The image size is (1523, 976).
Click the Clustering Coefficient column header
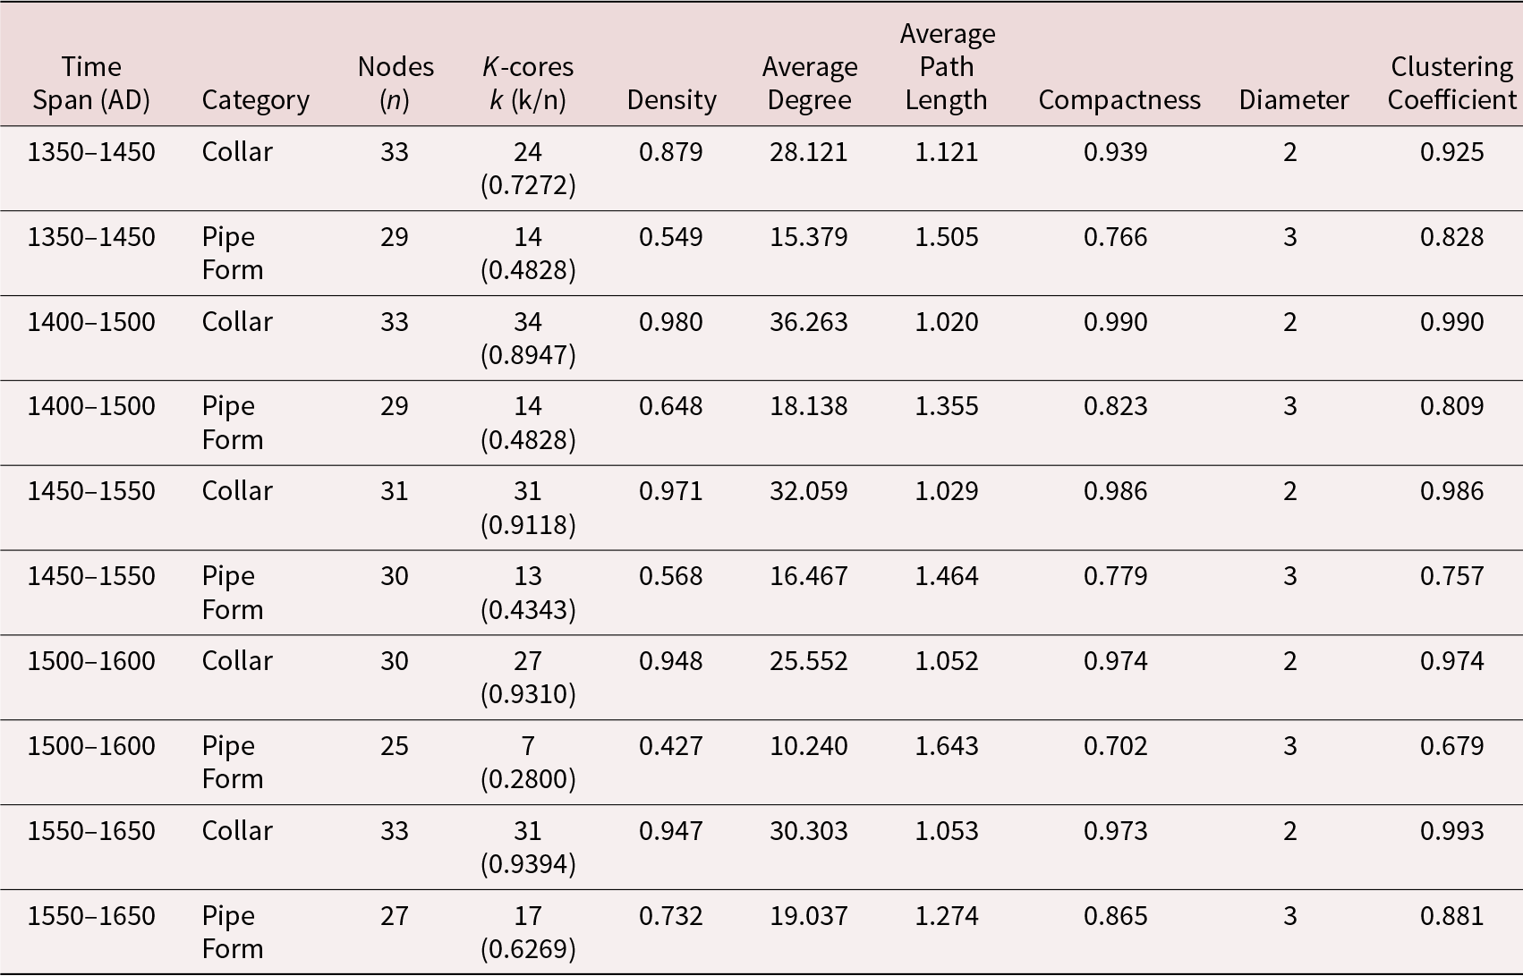click(1451, 83)
